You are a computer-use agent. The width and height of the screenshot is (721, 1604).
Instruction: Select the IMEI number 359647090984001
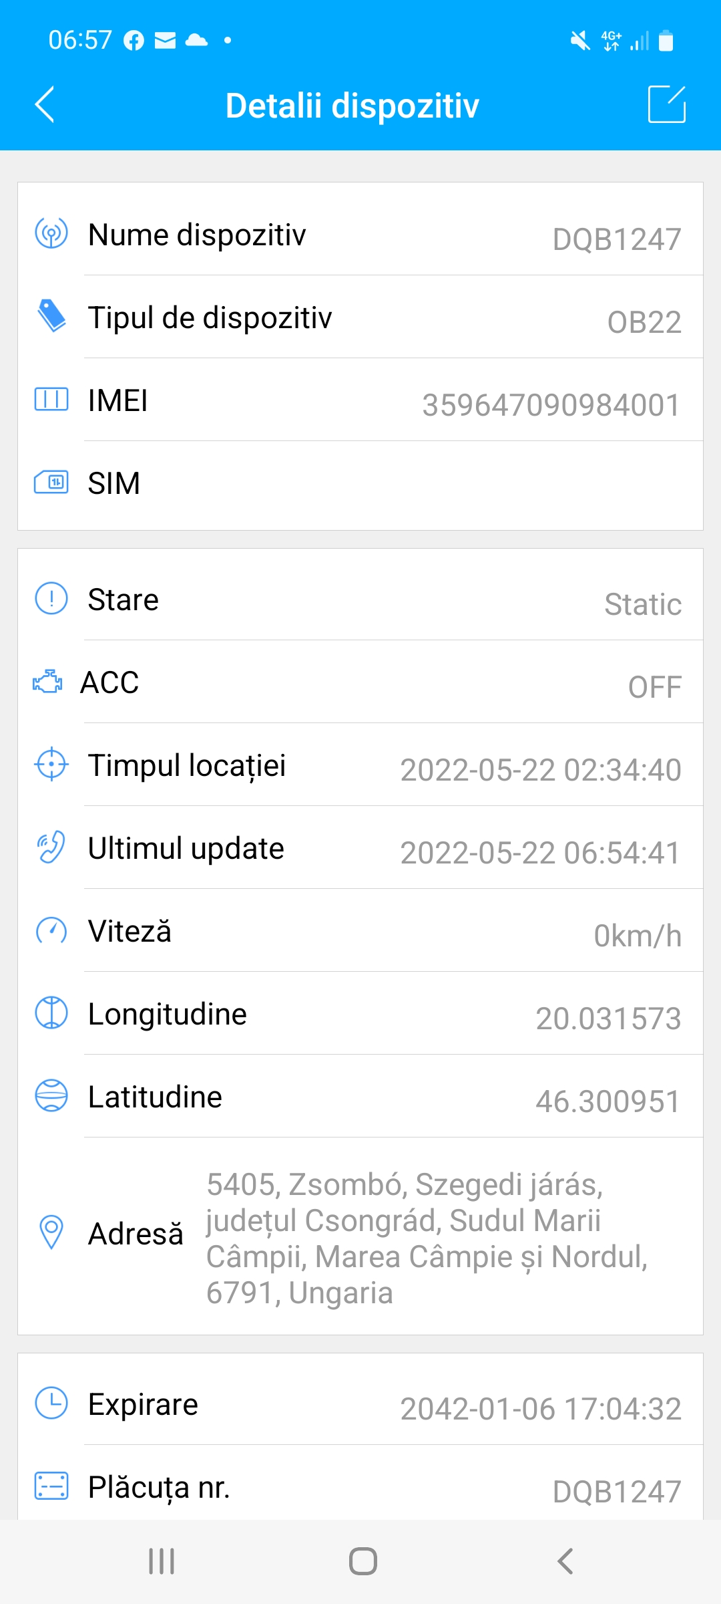[551, 405]
